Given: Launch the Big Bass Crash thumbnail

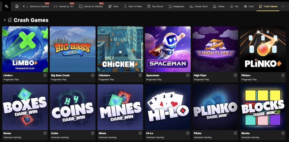Looking at the screenshot, I should click(73, 49).
